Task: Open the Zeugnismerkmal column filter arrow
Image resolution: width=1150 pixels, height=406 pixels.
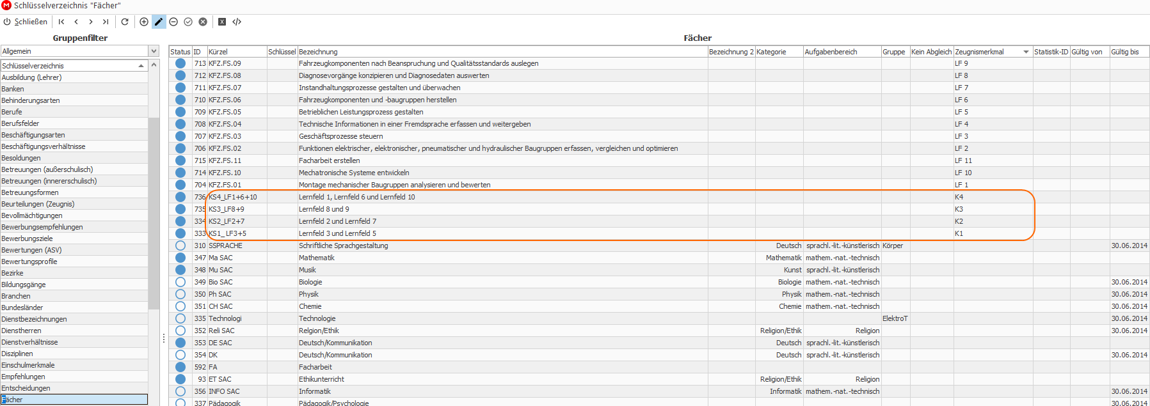Action: [1026, 52]
